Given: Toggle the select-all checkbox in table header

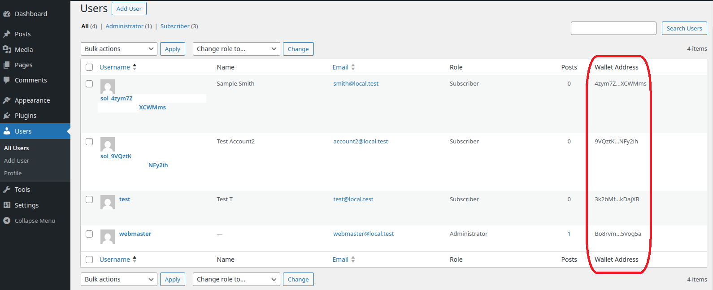Looking at the screenshot, I should (89, 67).
